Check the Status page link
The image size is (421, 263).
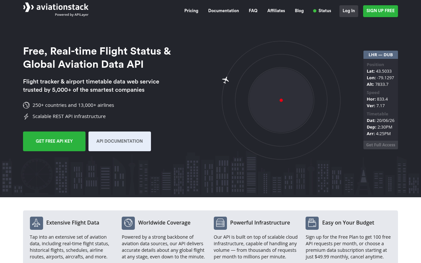pyautogui.click(x=325, y=11)
